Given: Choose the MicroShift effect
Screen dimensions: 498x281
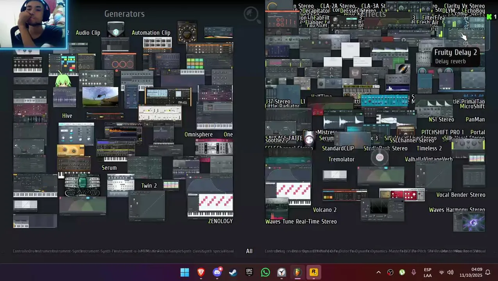Looking at the screenshot, I should pos(472,106).
